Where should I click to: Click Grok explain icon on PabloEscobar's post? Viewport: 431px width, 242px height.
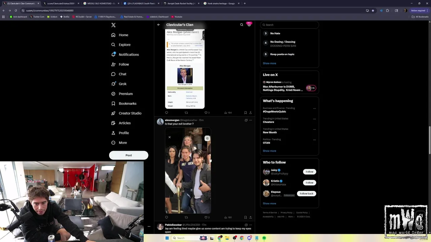point(246,225)
